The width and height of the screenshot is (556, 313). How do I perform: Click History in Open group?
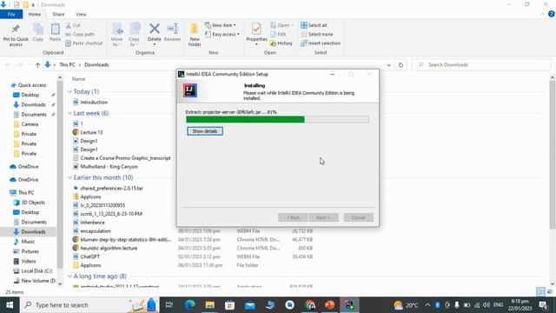(281, 43)
